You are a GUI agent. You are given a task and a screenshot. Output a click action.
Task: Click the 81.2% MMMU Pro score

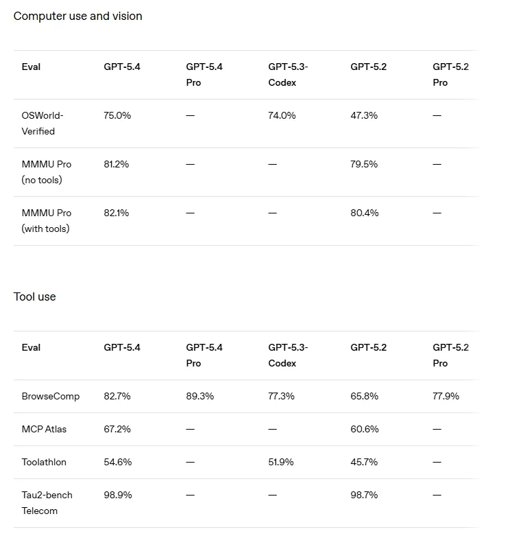tap(117, 165)
